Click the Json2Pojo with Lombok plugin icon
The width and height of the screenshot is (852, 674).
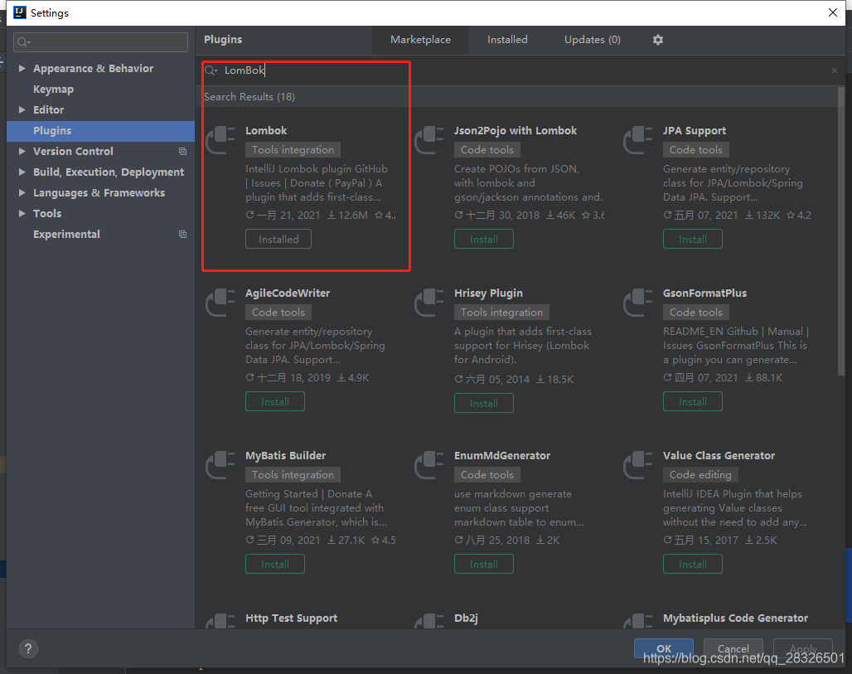[x=429, y=139]
